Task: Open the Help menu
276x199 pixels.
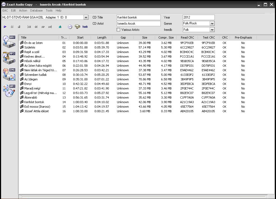Action: [59, 10]
